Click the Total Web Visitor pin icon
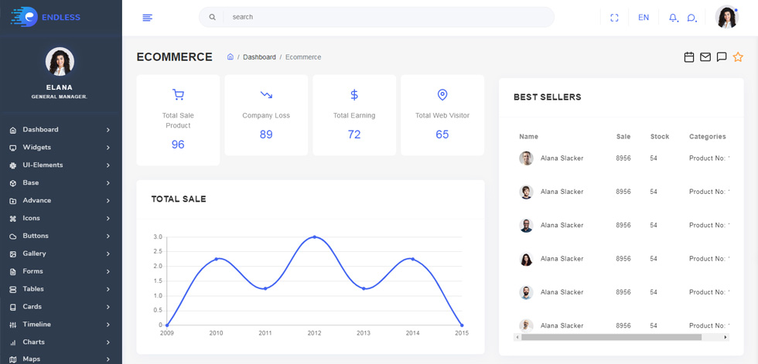This screenshot has height=364, width=758. click(x=442, y=94)
